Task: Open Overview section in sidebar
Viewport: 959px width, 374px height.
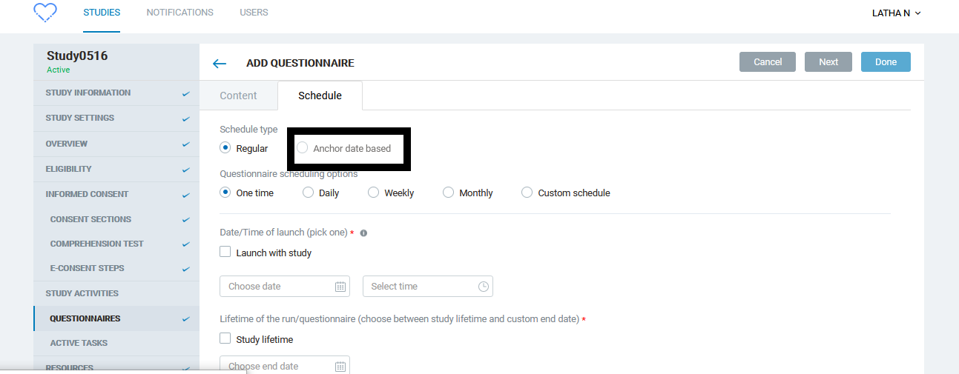Action: pos(116,144)
